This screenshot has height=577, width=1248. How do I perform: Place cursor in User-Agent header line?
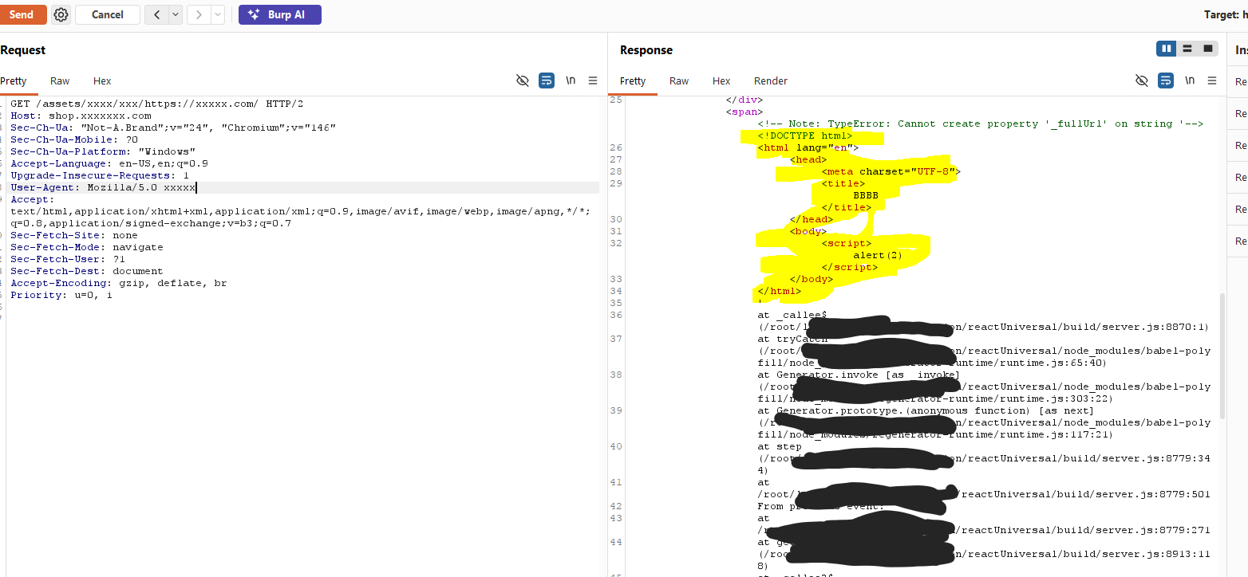click(103, 187)
